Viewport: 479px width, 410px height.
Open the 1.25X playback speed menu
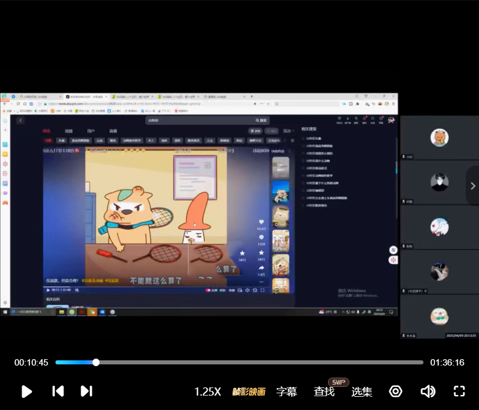[207, 392]
